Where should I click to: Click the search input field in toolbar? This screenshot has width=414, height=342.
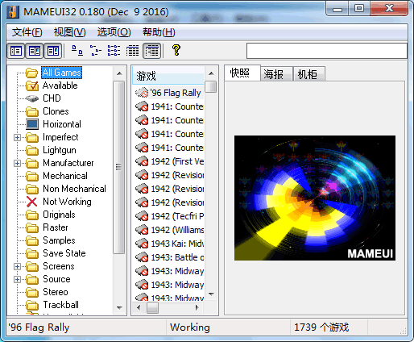327,51
